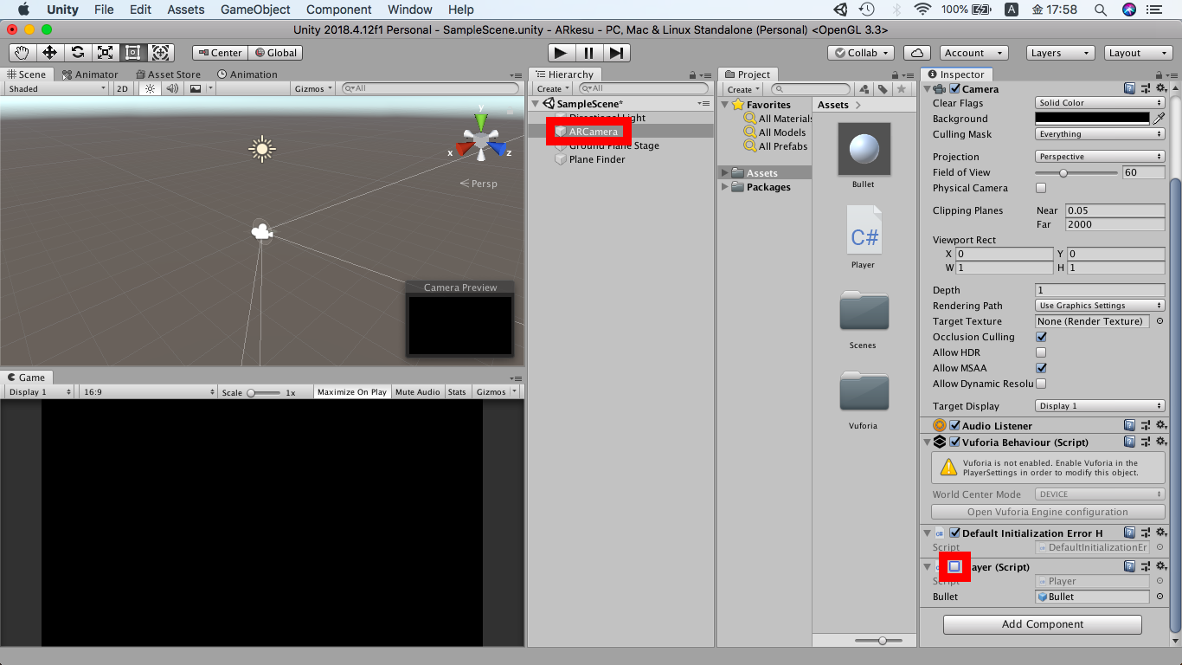The width and height of the screenshot is (1182, 665).
Task: Open the Component menu
Action: (x=338, y=10)
